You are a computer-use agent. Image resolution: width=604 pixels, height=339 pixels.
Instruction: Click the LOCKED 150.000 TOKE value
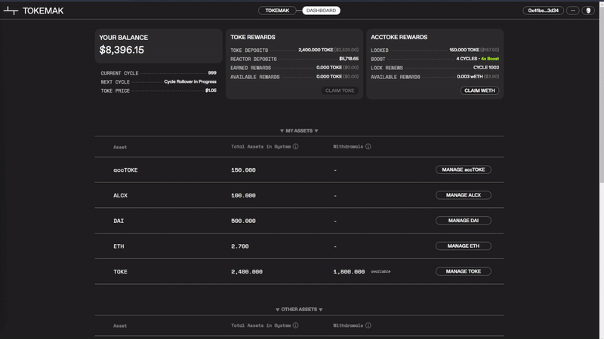click(464, 50)
